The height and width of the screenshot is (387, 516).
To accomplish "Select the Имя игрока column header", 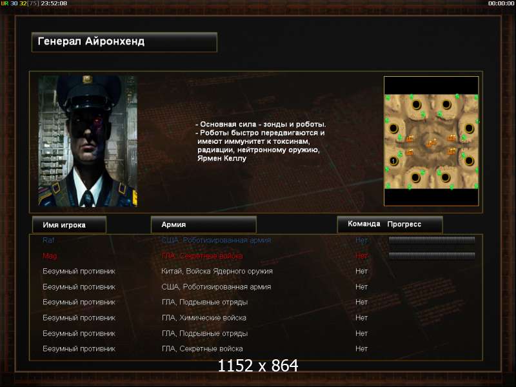I will (x=69, y=224).
